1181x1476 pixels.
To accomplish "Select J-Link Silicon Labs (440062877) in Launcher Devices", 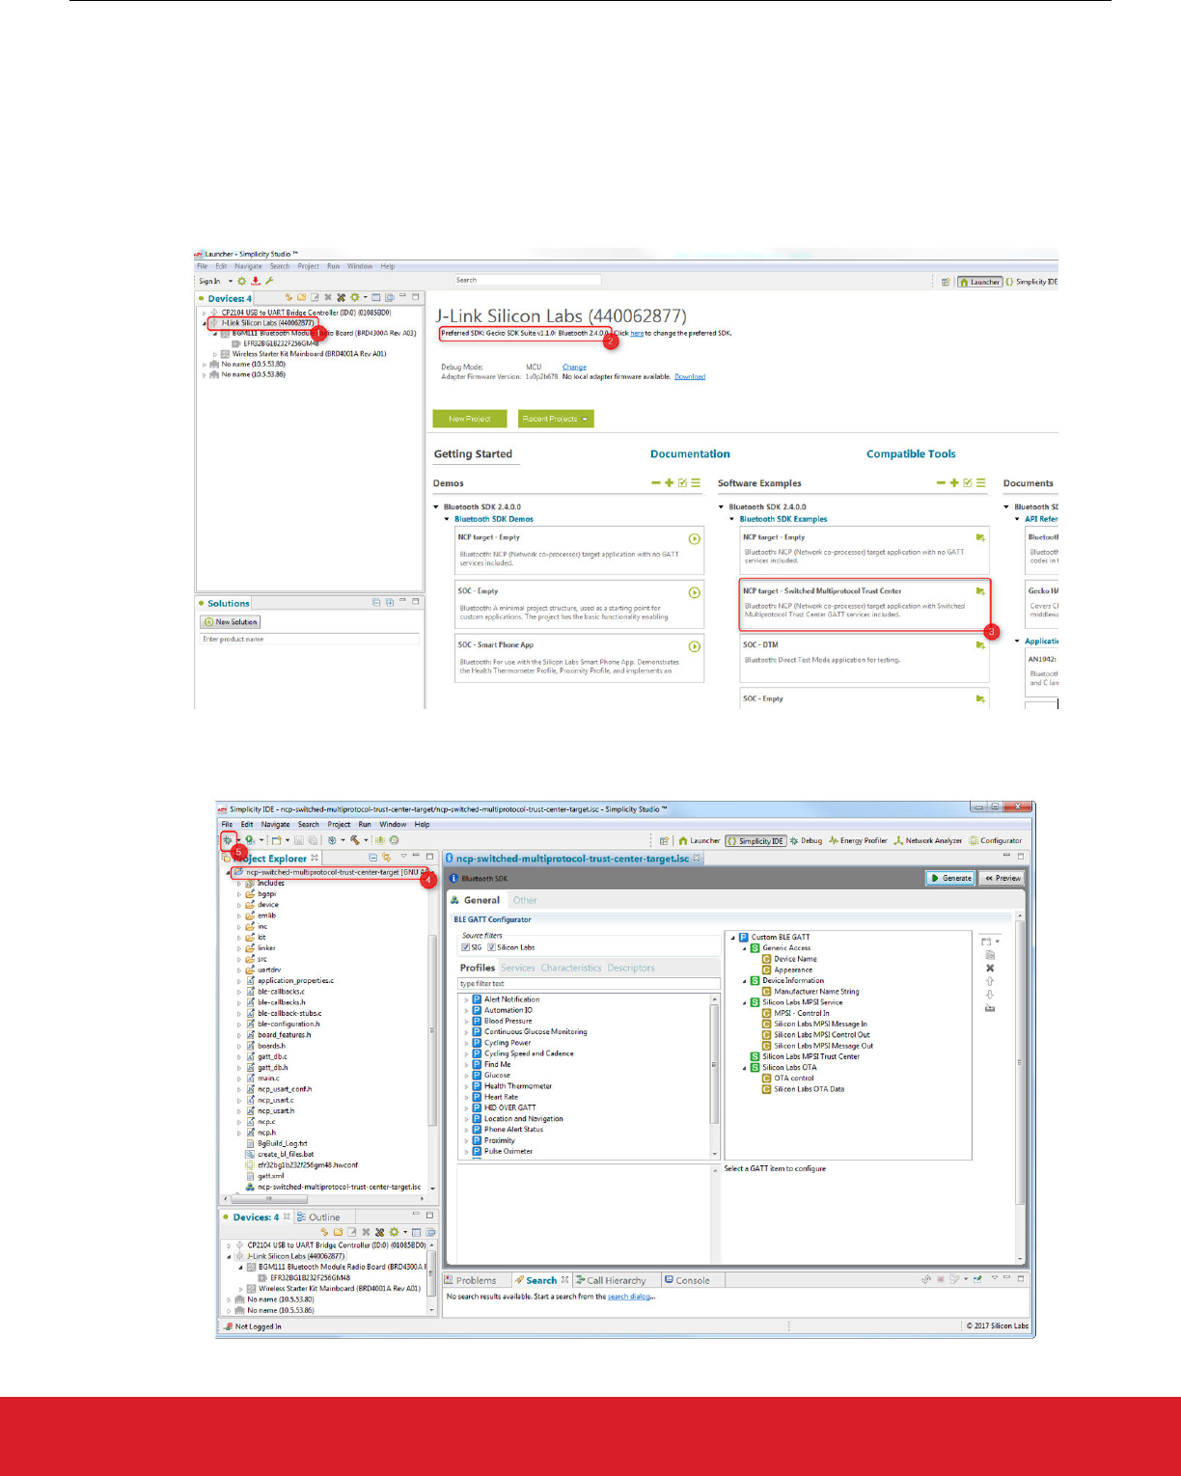I will tap(267, 323).
